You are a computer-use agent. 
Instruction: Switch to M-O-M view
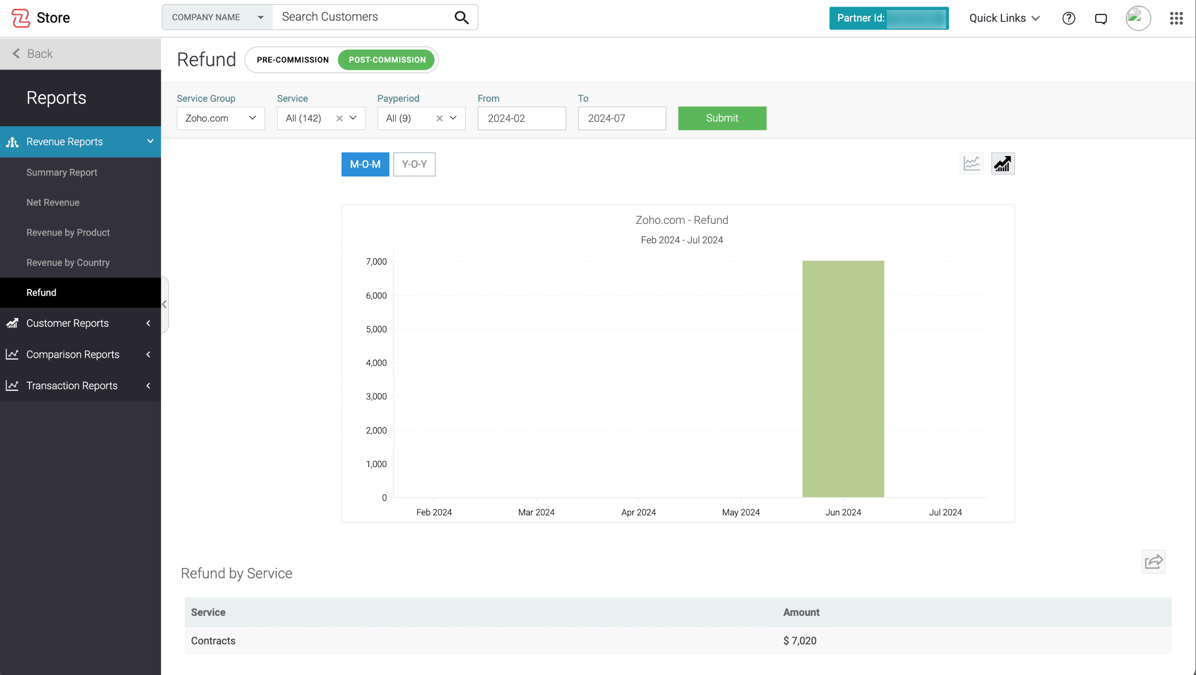(x=365, y=164)
